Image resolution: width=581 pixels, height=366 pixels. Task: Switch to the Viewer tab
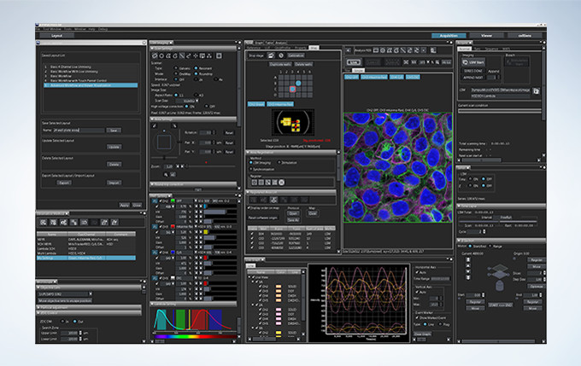[486, 36]
